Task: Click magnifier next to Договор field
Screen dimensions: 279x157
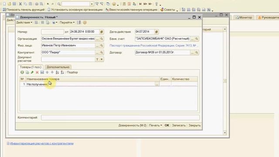Action: click(197, 52)
